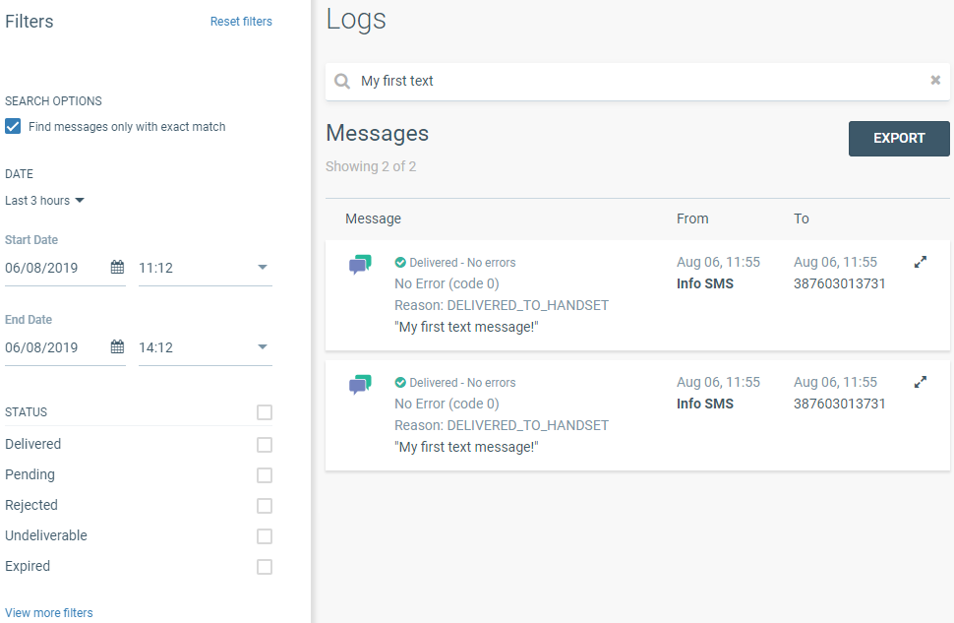Click into the 'My first text' search field

click(629, 81)
